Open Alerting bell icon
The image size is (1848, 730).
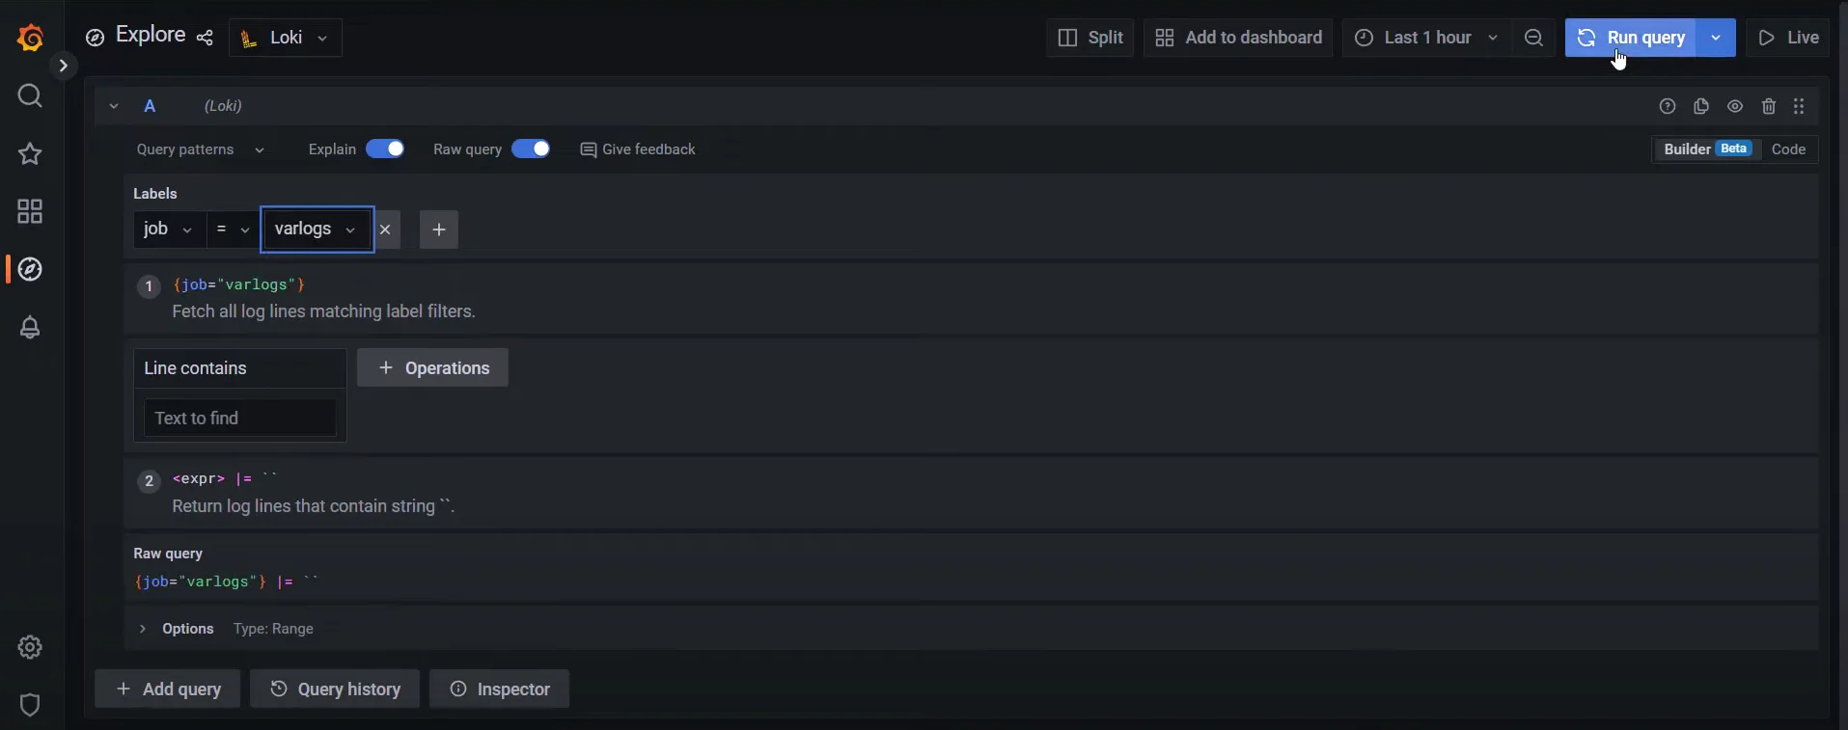(30, 327)
